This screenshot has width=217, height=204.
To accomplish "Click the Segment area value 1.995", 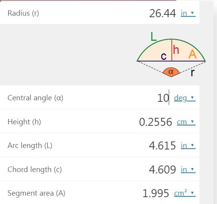I will 155,193.
